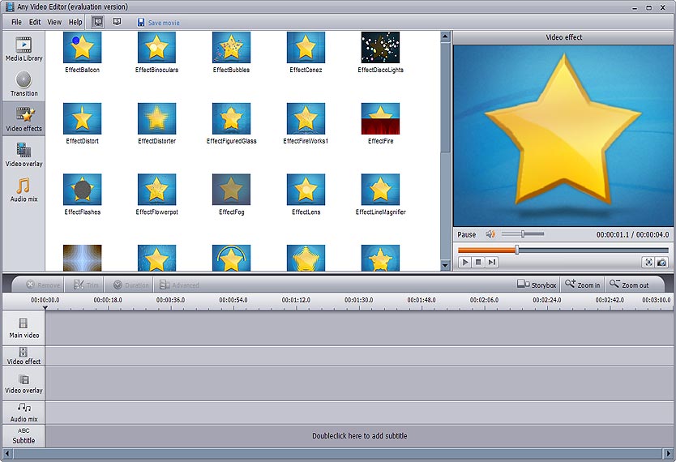Click timeline scroll left arrow
676x462 pixels.
coord(7,453)
